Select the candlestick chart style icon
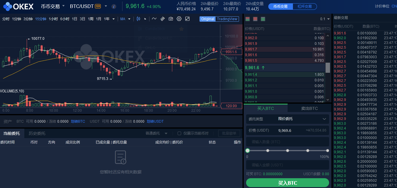The image size is (397, 188). pos(138,19)
